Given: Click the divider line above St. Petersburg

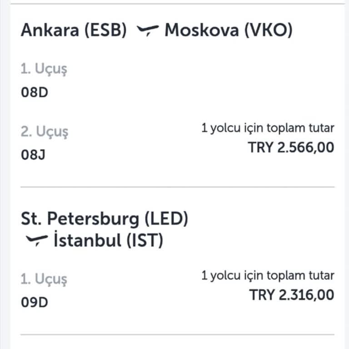Looking at the screenshot, I should click(x=178, y=187).
